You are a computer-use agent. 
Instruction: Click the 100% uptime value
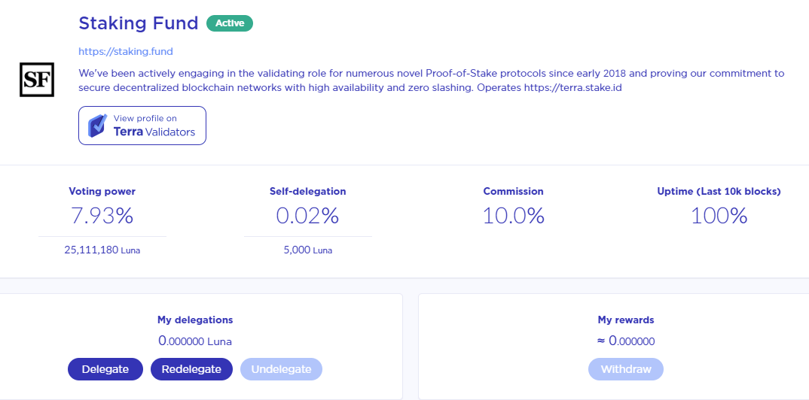tap(719, 216)
